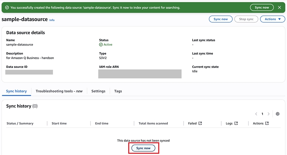
Task: Open the Actions dropdown menu
Action: tap(272, 19)
